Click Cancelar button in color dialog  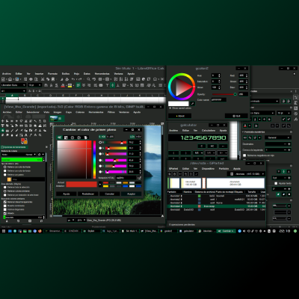110,194
